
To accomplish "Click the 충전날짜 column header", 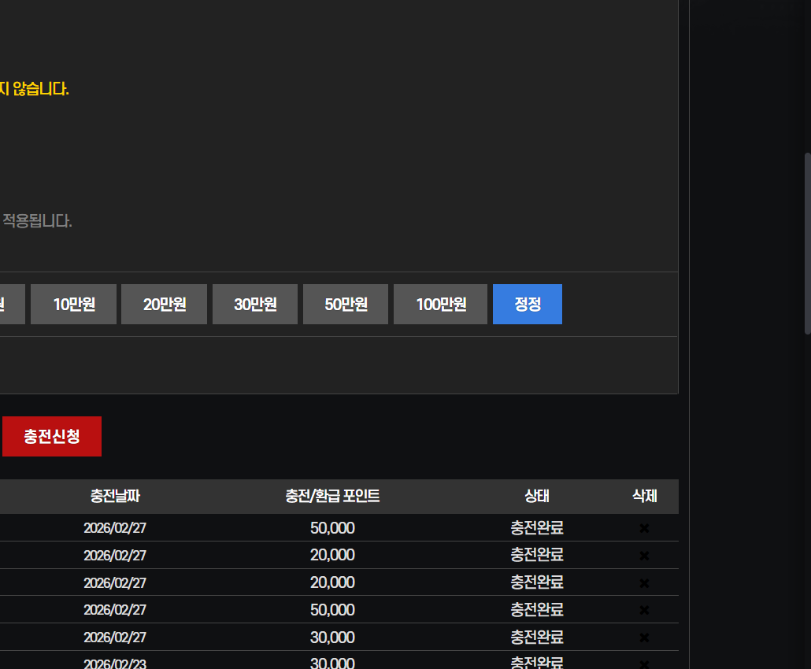I will (115, 497).
